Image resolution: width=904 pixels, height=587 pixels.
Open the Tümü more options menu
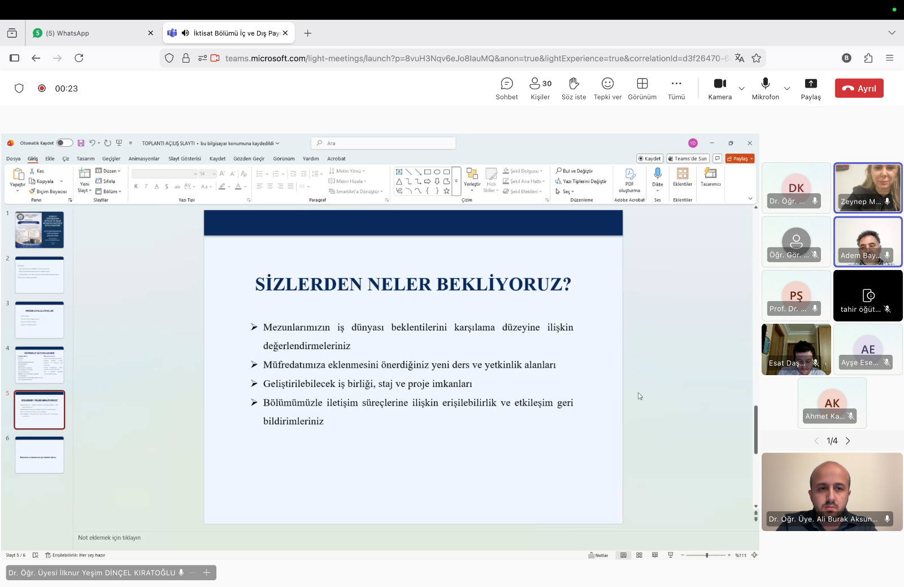[x=676, y=89]
